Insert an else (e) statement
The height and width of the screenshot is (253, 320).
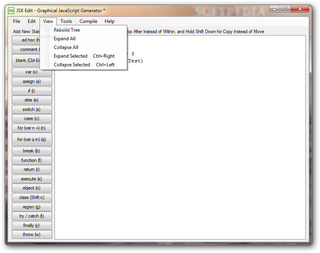[x=32, y=100]
